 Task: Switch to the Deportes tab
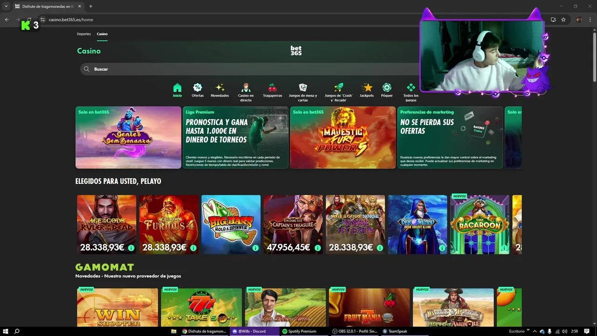pos(84,34)
